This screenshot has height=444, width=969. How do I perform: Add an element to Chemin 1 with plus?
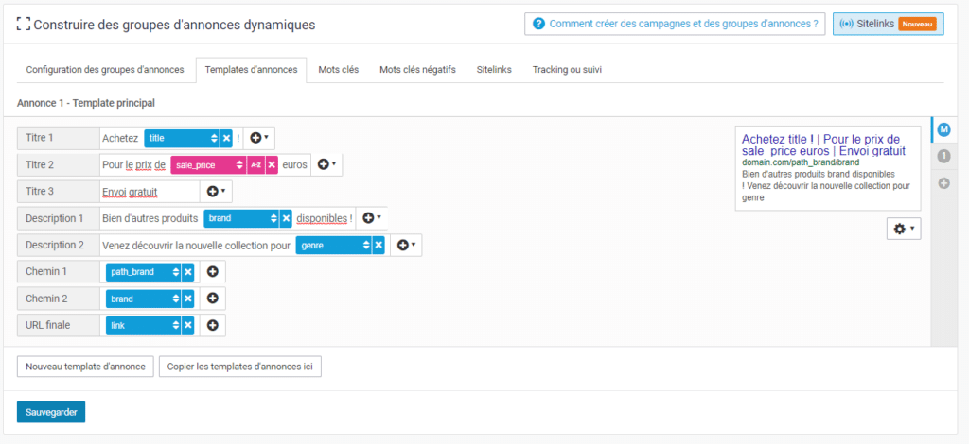pos(213,271)
